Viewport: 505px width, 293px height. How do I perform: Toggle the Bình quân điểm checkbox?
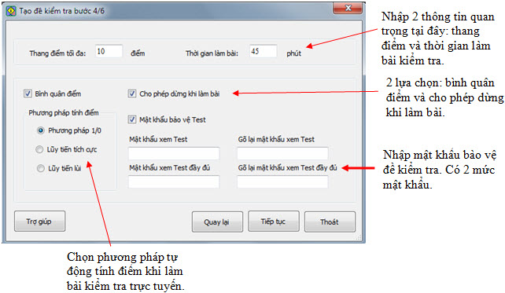coord(28,93)
